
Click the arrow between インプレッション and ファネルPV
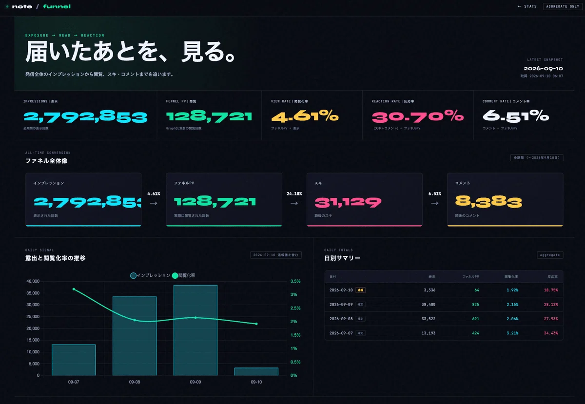coord(154,203)
